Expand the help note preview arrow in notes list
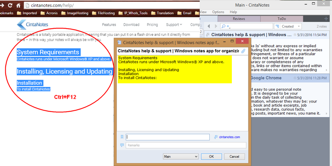Viewport: 332px width, 166px height. [x=327, y=70]
